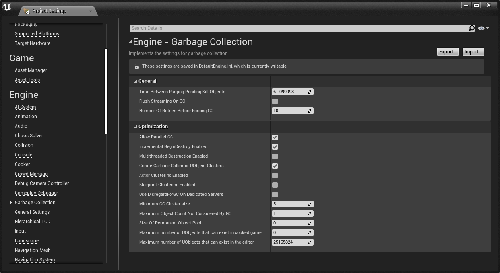Open Chaos Solver settings

29,136
